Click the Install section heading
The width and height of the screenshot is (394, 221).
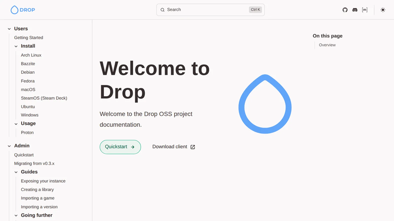[x=28, y=46]
